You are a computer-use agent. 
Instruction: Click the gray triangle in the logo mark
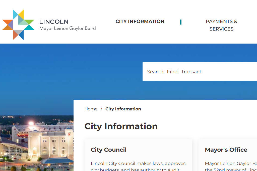19,32
